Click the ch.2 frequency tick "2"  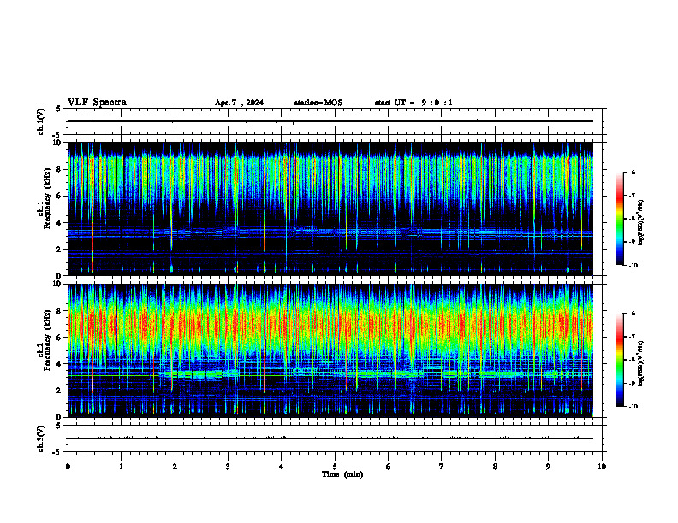pyautogui.click(x=59, y=391)
